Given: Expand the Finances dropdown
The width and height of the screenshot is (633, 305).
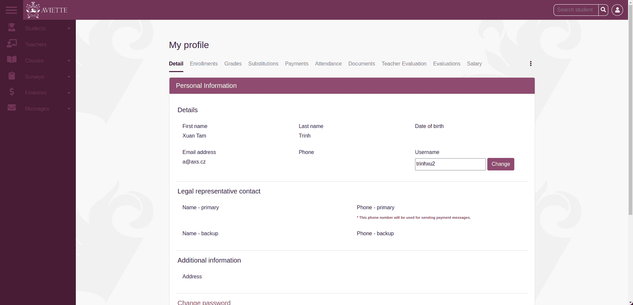Looking at the screenshot, I should [x=69, y=93].
